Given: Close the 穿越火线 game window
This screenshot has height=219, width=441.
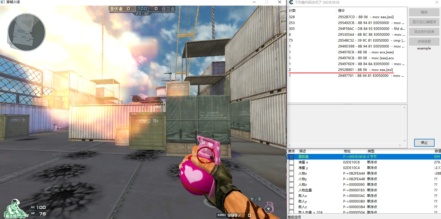Looking at the screenshot, I should pos(279,2).
